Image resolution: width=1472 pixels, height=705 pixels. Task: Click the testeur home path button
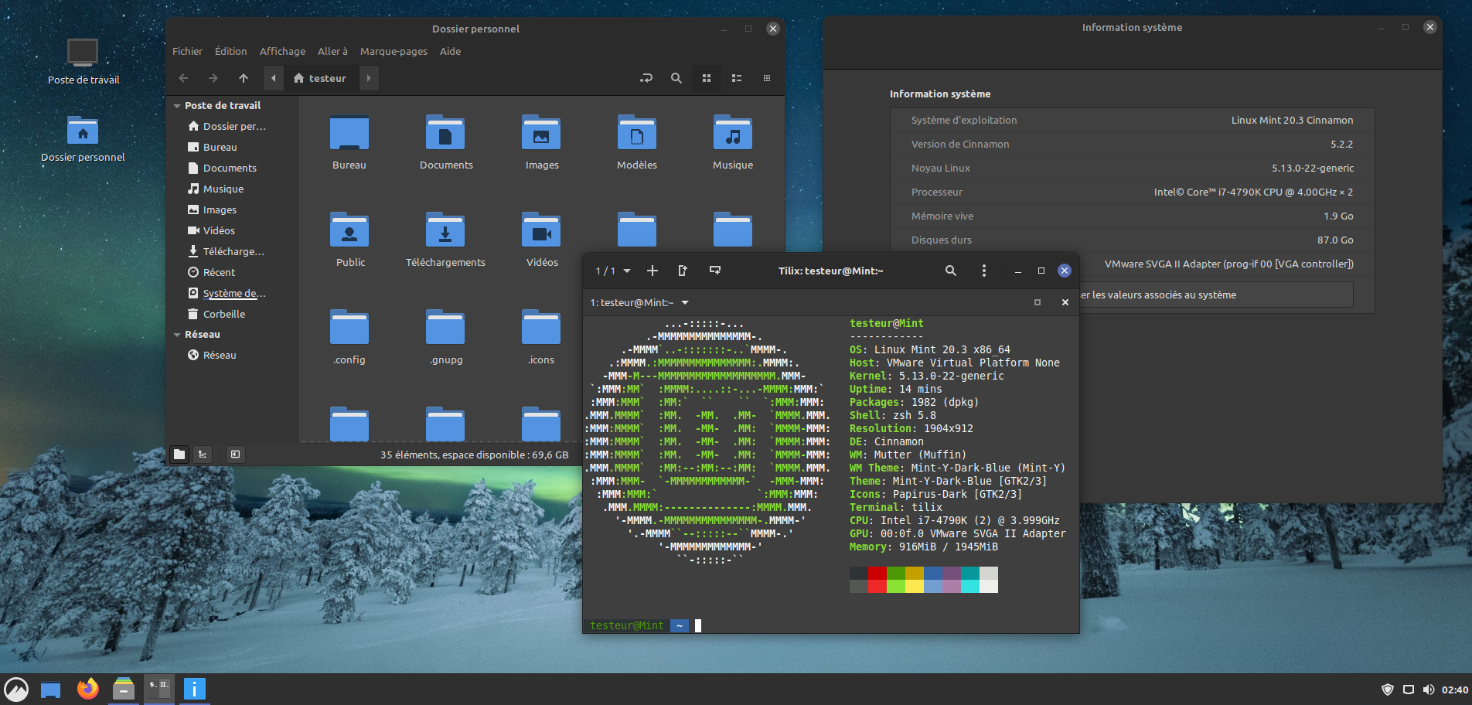coord(320,78)
